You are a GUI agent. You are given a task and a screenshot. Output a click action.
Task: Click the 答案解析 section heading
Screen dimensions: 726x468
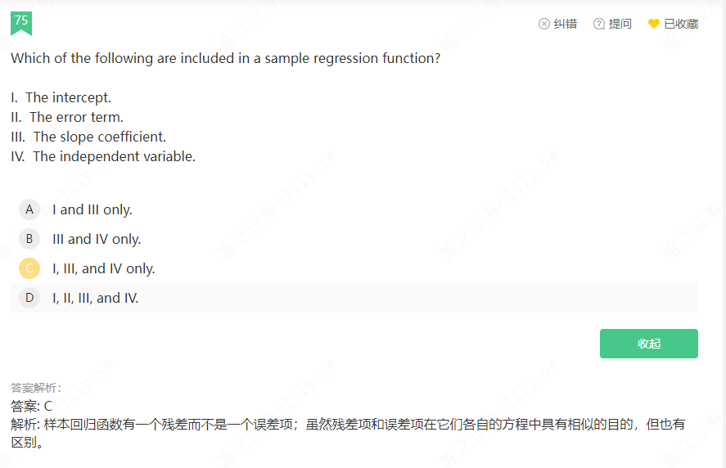36,388
